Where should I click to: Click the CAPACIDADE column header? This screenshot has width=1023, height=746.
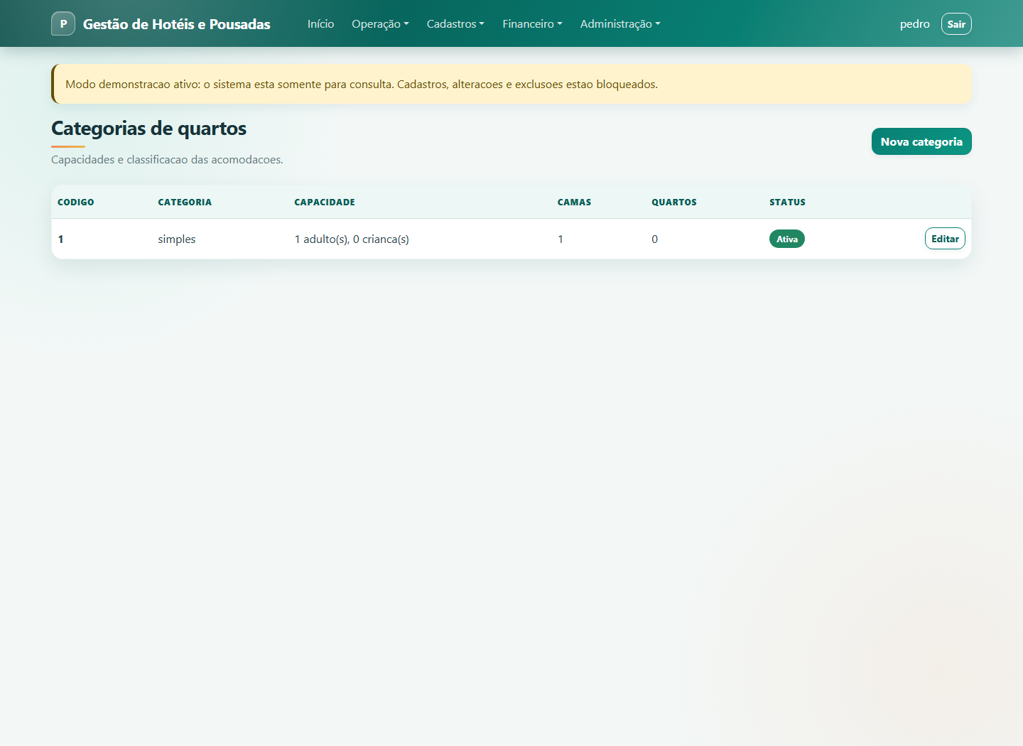pyautogui.click(x=325, y=202)
